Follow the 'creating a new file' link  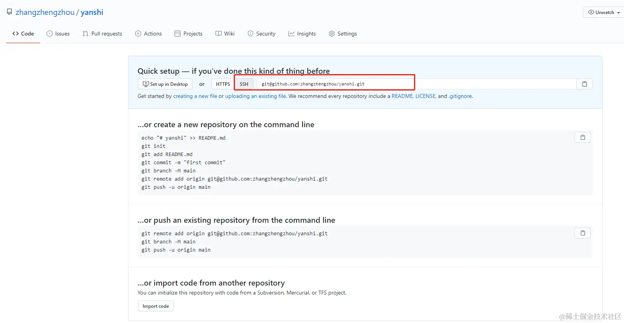(x=195, y=96)
